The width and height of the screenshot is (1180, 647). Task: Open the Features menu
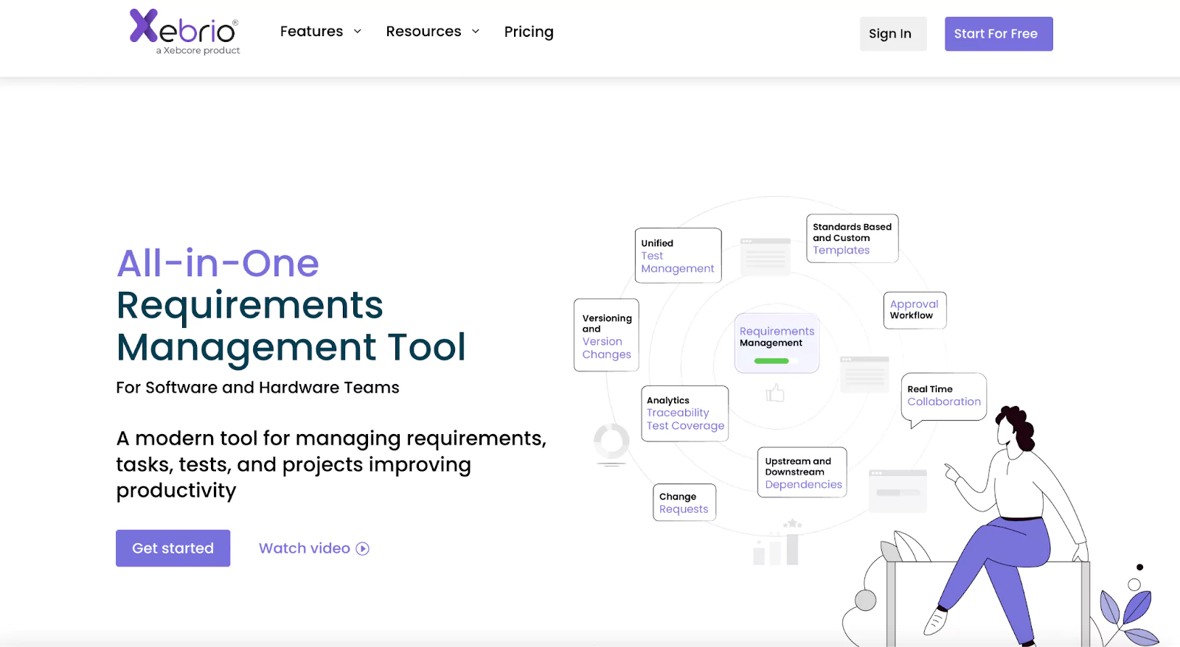[311, 32]
